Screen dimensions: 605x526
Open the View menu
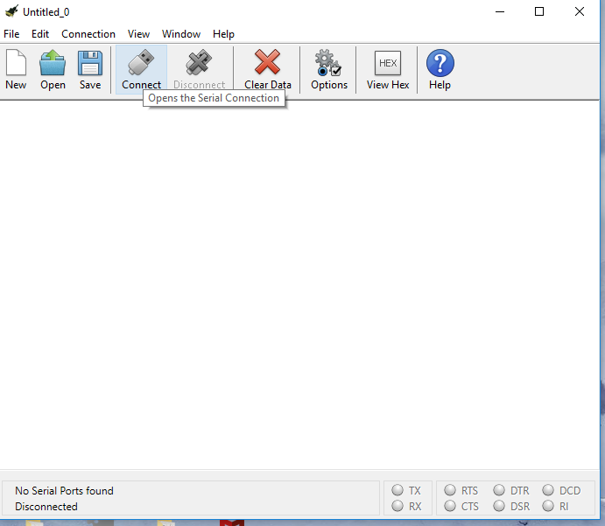[x=138, y=34]
